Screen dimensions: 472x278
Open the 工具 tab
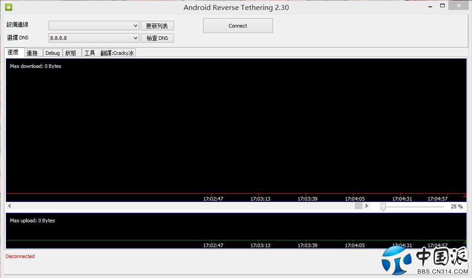coord(89,53)
